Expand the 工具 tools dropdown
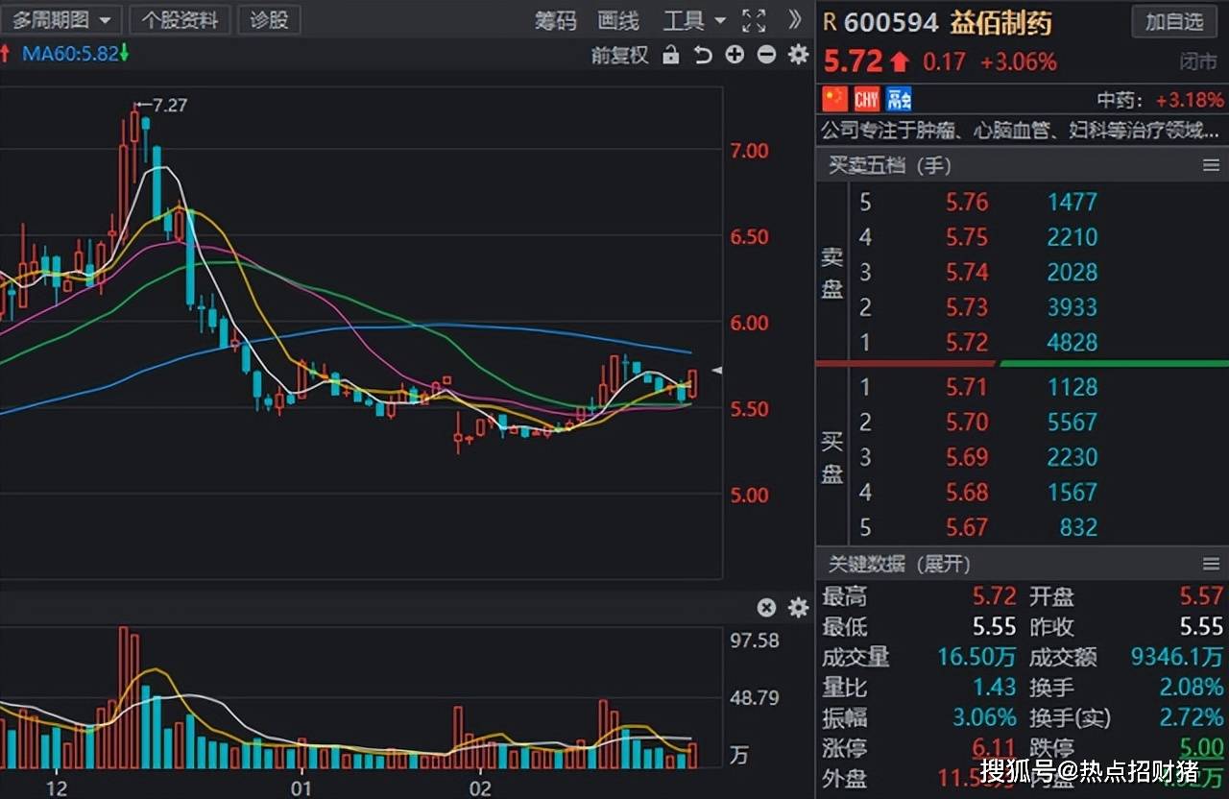This screenshot has width=1229, height=799. pos(695,20)
